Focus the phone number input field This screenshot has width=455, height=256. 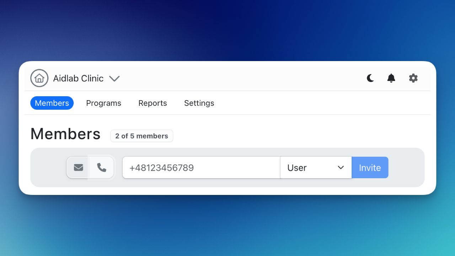click(x=201, y=168)
